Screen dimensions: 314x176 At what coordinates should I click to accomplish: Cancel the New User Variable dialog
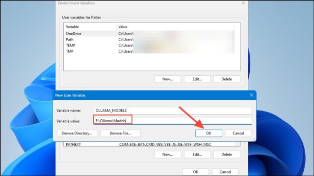point(238,133)
